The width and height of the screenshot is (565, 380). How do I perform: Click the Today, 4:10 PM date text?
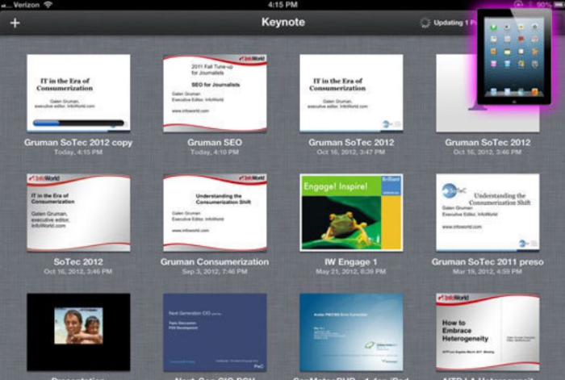tap(215, 152)
